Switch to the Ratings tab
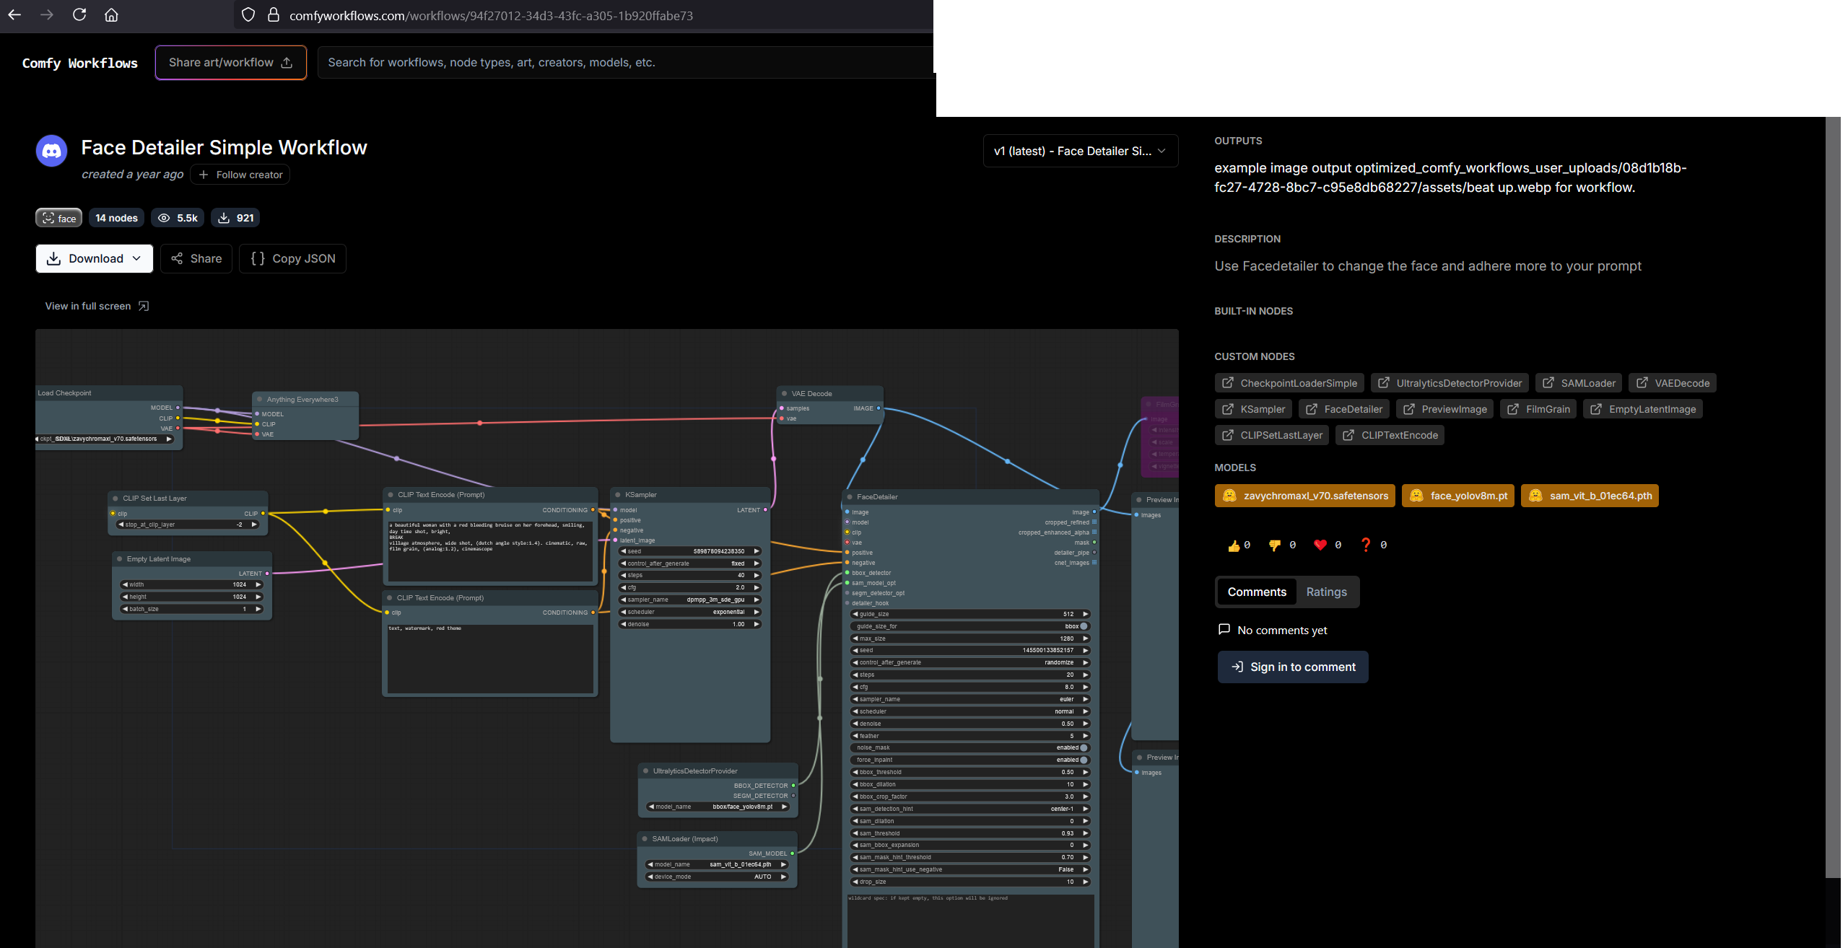This screenshot has width=1848, height=948. click(x=1326, y=592)
